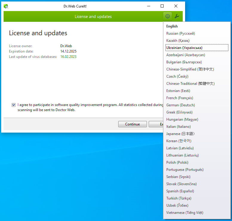This screenshot has width=232, height=221.
Task: Close the Dr.Web CureIt! window
Action: [x=176, y=6]
